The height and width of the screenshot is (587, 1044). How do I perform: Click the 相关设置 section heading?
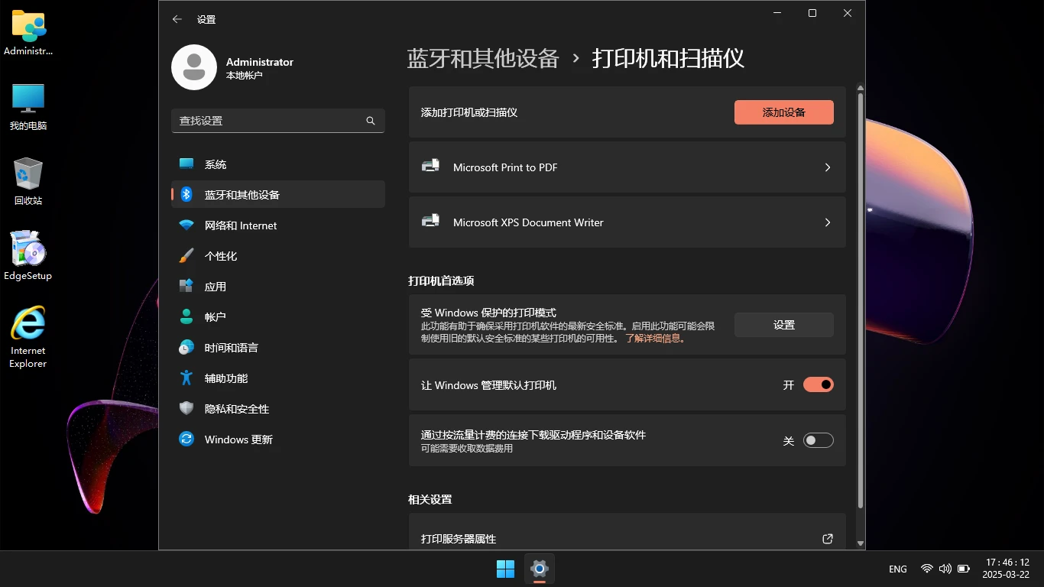click(x=430, y=499)
